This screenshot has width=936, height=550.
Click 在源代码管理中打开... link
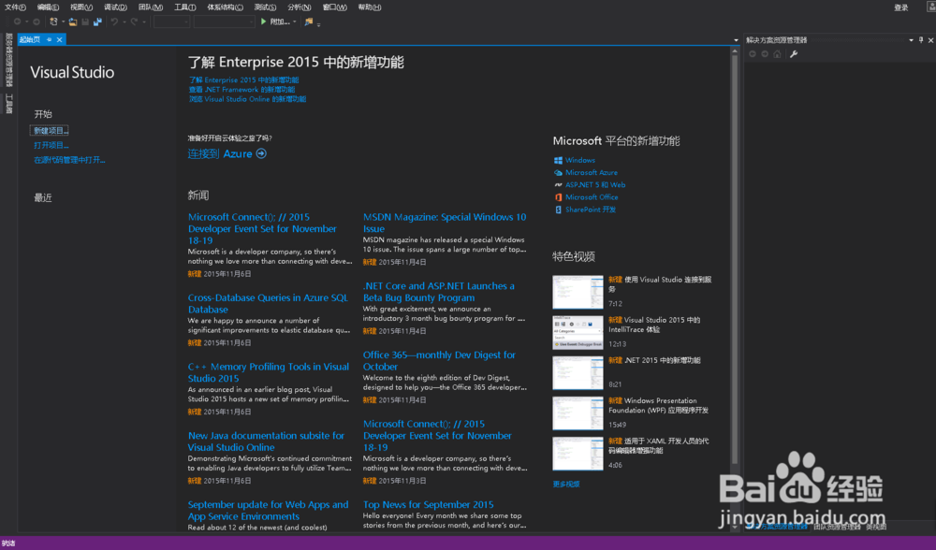(69, 160)
